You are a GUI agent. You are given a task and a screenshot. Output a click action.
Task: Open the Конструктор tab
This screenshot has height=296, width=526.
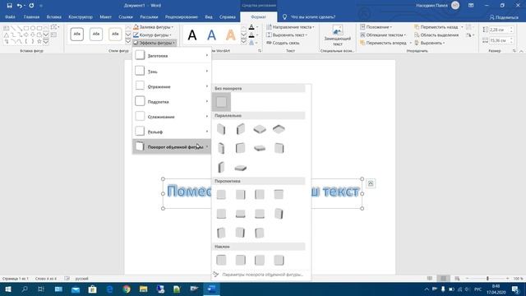point(81,16)
